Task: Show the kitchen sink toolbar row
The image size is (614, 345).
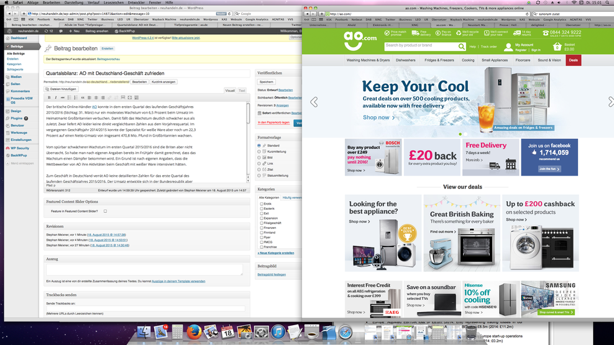Action: click(x=136, y=97)
